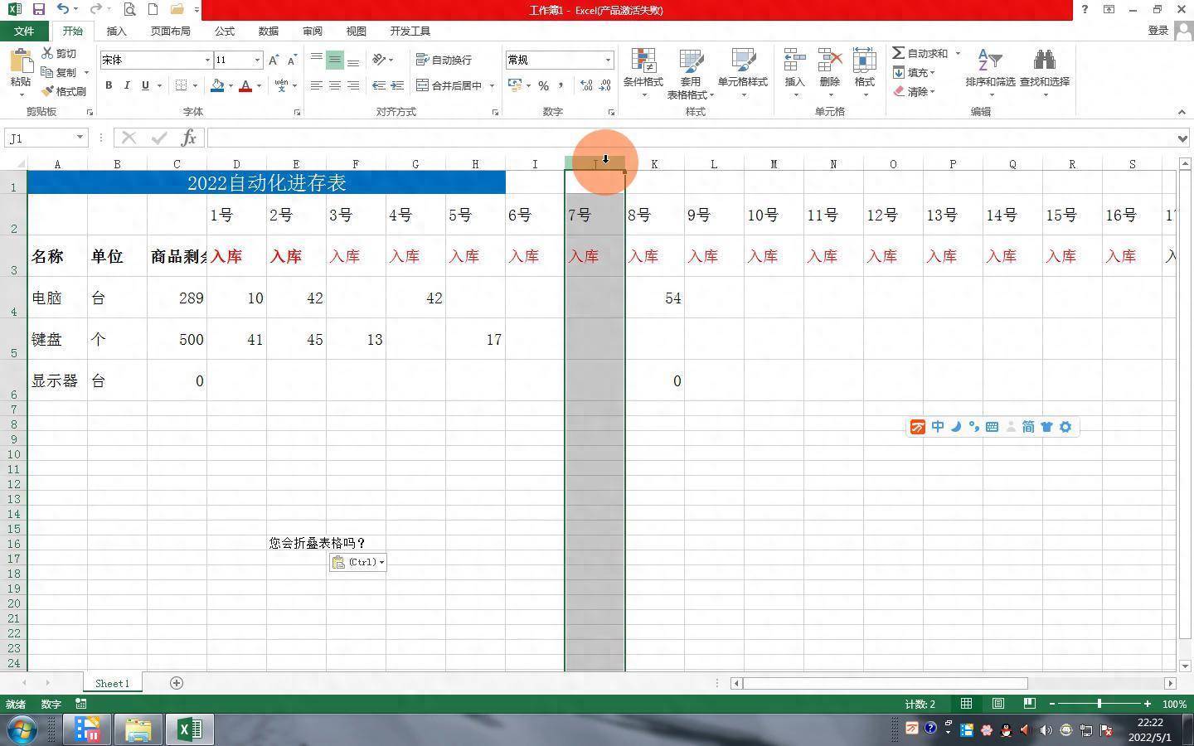Image resolution: width=1194 pixels, height=746 pixels.
Task: Toggle Italic formatting
Action: (x=127, y=85)
